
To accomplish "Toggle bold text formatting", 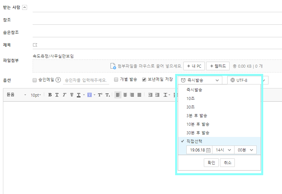I will 50,95.
